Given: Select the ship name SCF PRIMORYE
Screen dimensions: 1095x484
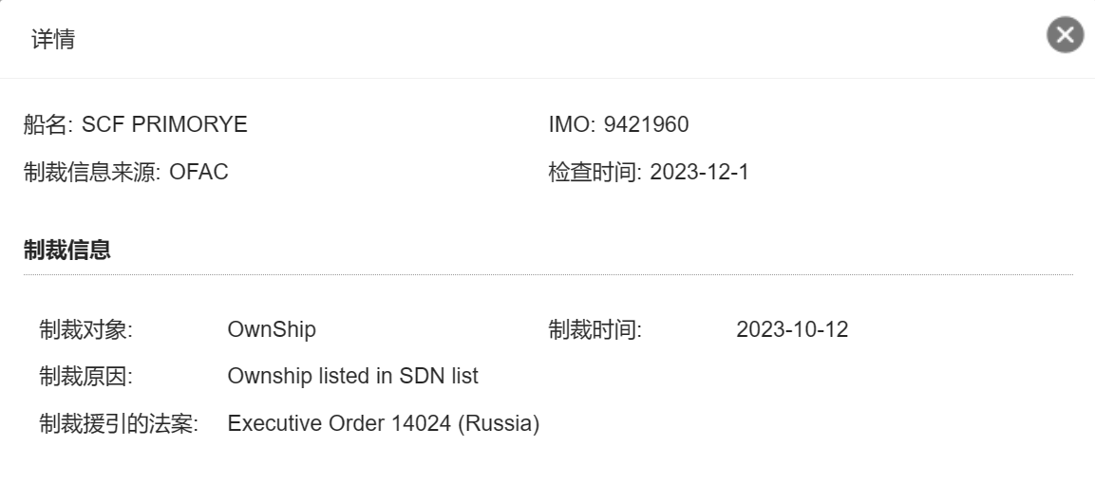Looking at the screenshot, I should click(165, 124).
